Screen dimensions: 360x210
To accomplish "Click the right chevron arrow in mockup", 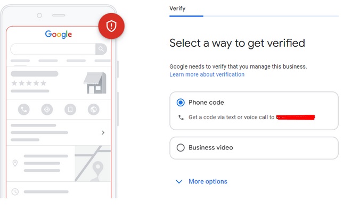I will (103, 132).
